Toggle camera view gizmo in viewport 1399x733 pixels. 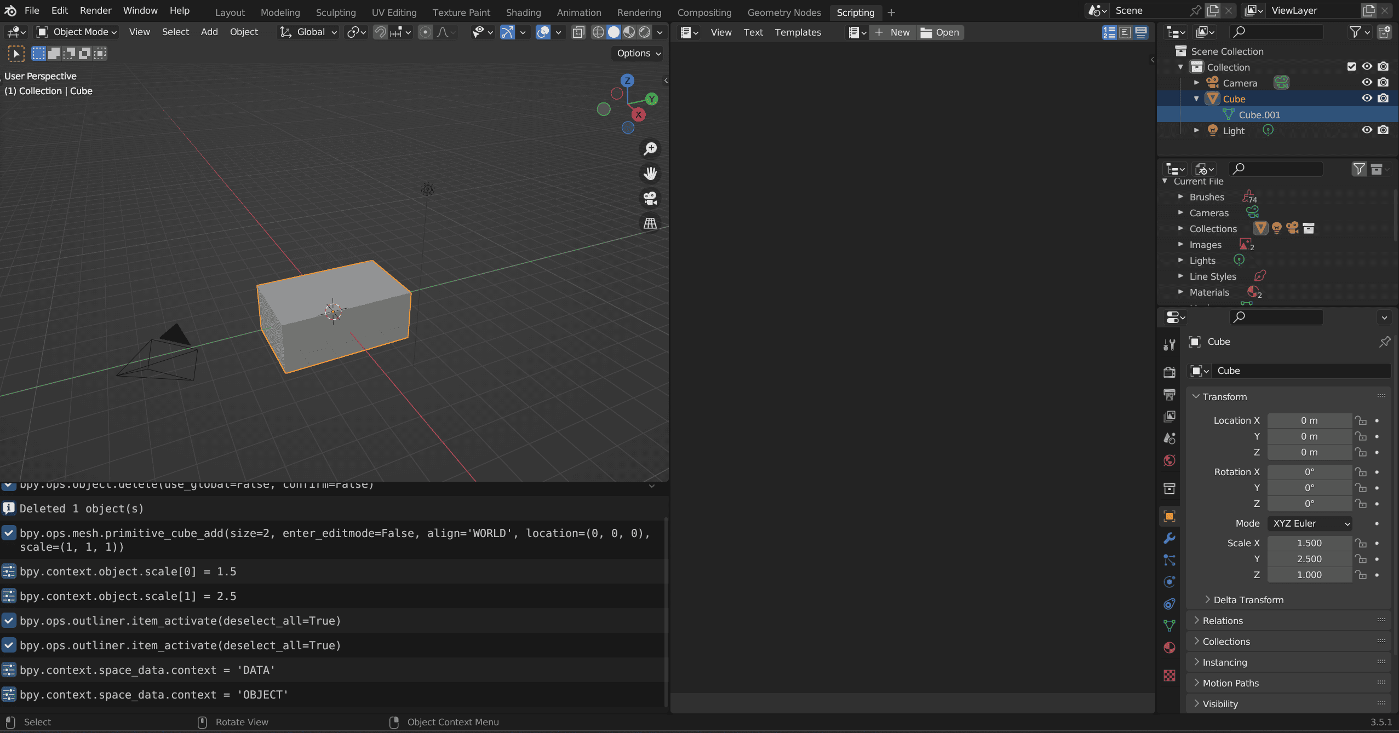click(x=650, y=198)
